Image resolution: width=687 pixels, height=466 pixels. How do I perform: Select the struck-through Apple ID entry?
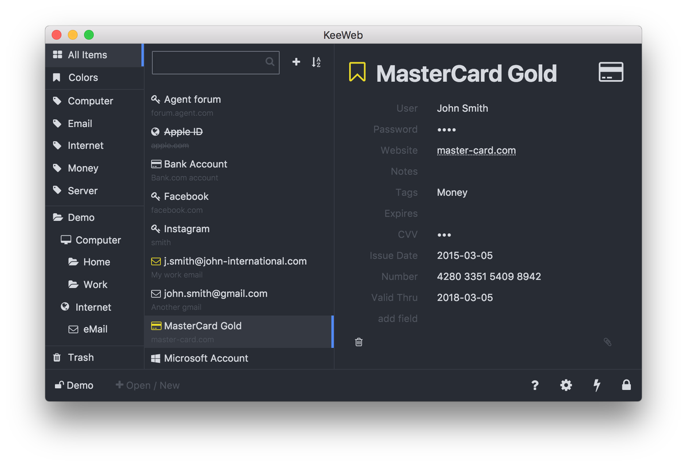tap(239, 138)
